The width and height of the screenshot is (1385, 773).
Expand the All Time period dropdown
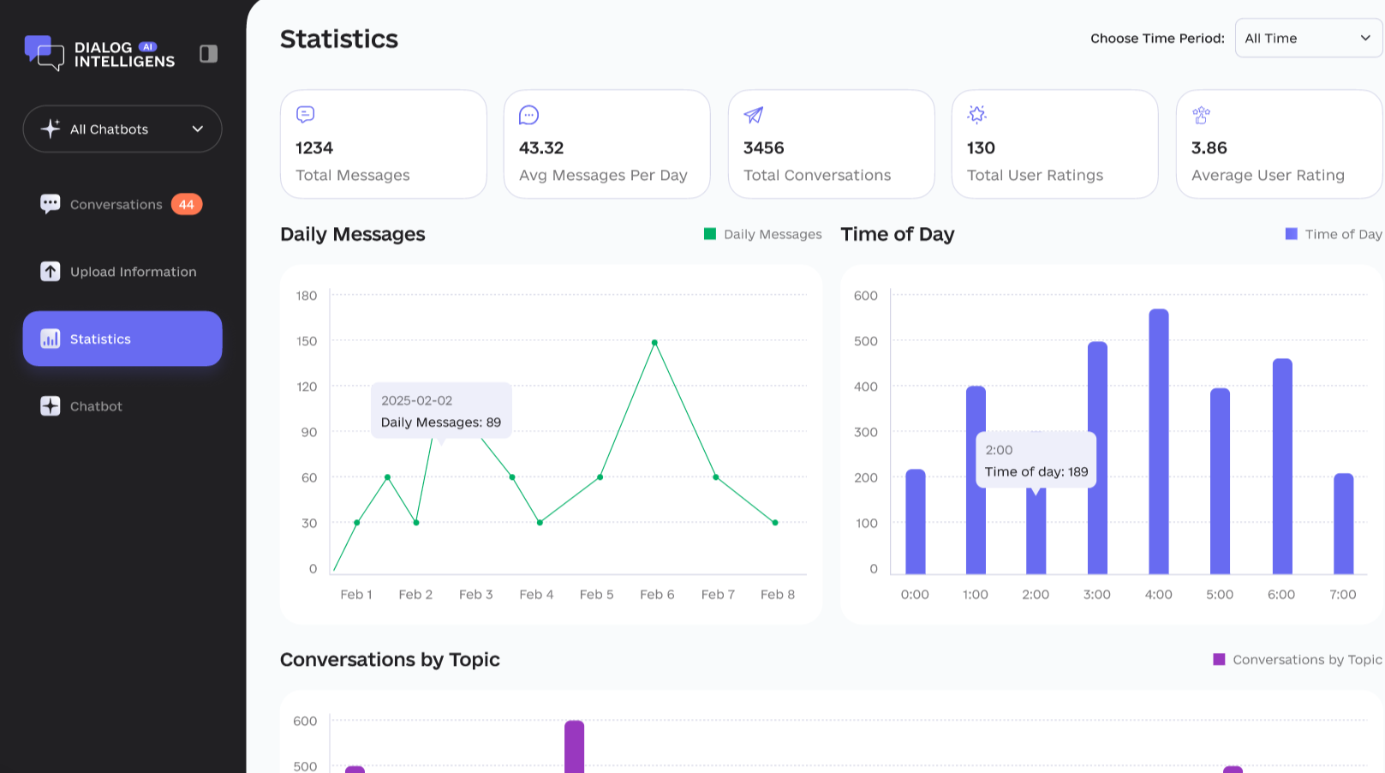click(1307, 39)
